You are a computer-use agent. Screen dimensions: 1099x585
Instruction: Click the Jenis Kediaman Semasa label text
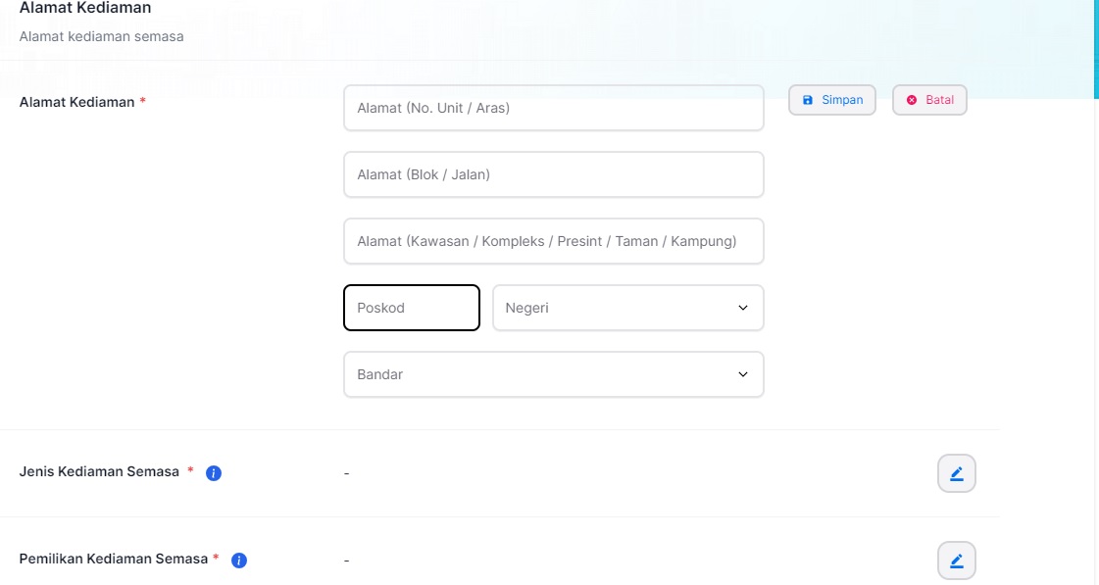[99, 471]
